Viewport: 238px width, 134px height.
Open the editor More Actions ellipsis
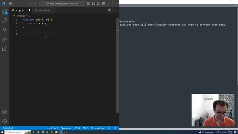pyautogui.click(x=115, y=10)
